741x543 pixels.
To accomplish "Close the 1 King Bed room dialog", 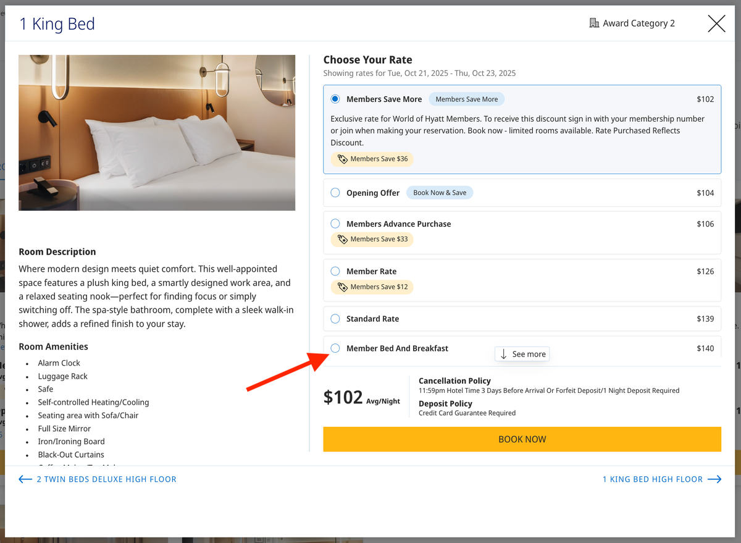I will pos(716,23).
